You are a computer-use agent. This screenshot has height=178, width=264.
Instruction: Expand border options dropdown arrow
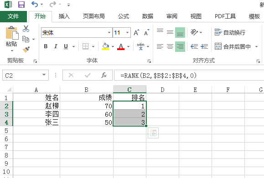click(x=93, y=46)
